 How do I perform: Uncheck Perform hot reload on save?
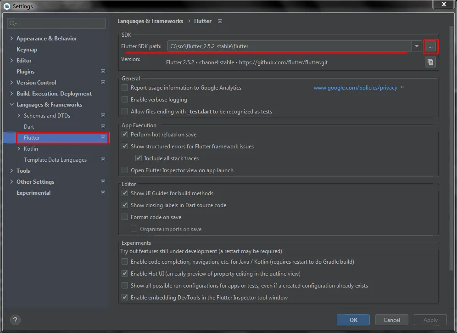click(x=125, y=134)
